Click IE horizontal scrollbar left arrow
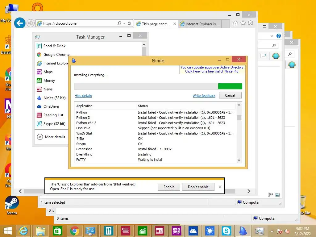This screenshot has width=316, height=237. pyautogui.click(x=20, y=191)
